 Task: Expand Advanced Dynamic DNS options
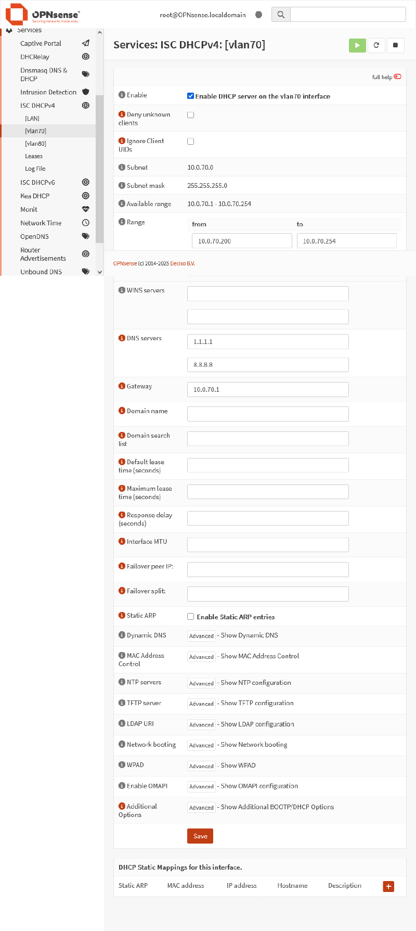pos(201,636)
